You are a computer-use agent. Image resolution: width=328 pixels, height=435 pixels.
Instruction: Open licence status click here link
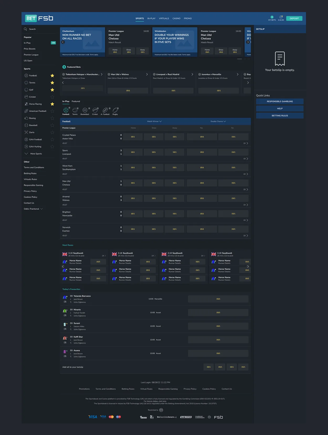[155, 401]
